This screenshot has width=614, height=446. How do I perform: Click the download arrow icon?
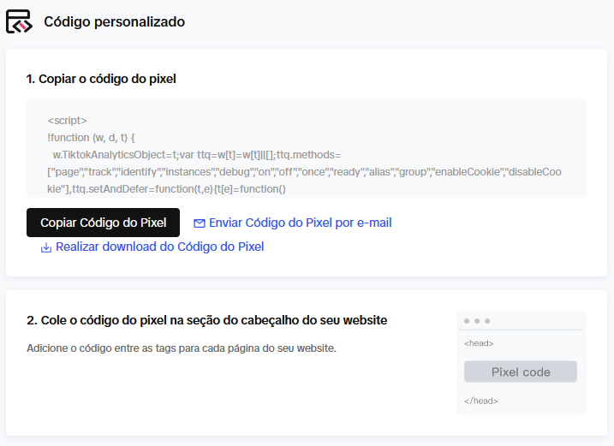point(46,247)
